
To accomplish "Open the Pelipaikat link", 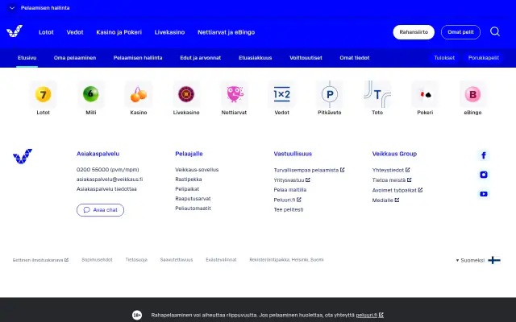I will tap(187, 189).
